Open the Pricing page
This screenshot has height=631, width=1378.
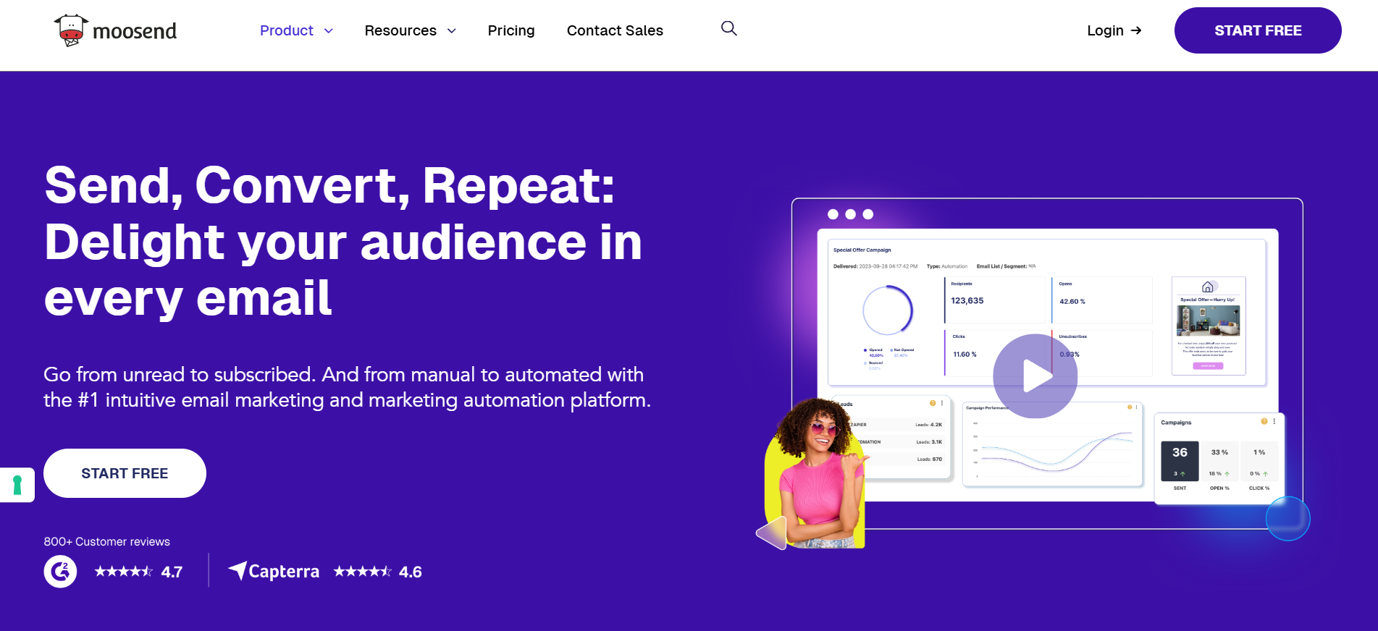511,30
